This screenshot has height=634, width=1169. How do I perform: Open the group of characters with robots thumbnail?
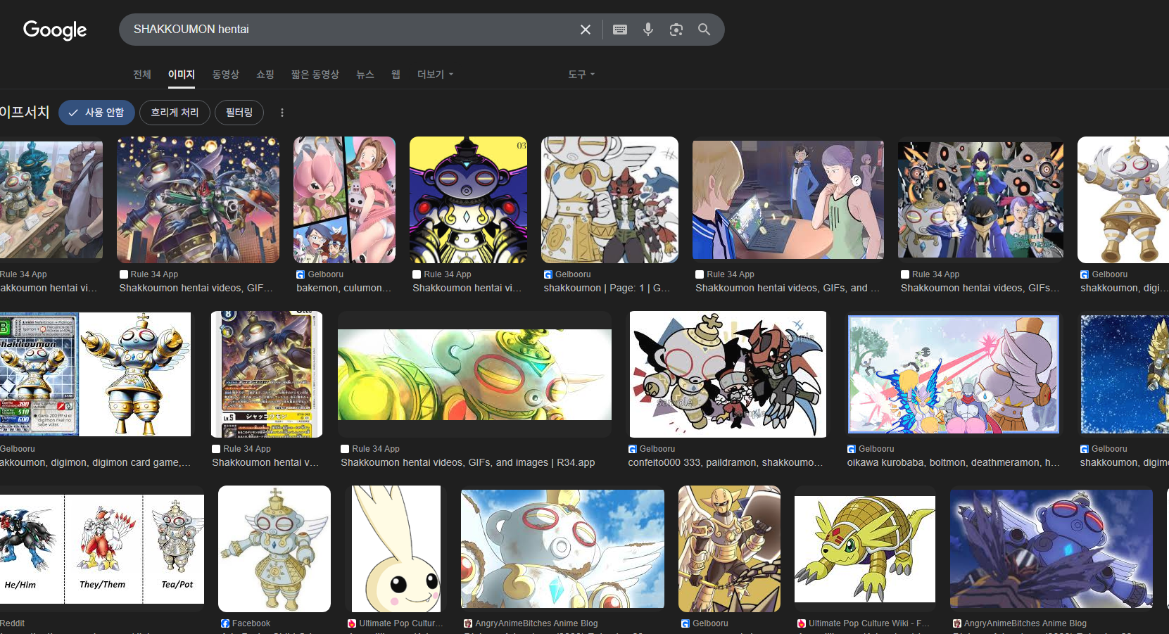(x=980, y=200)
